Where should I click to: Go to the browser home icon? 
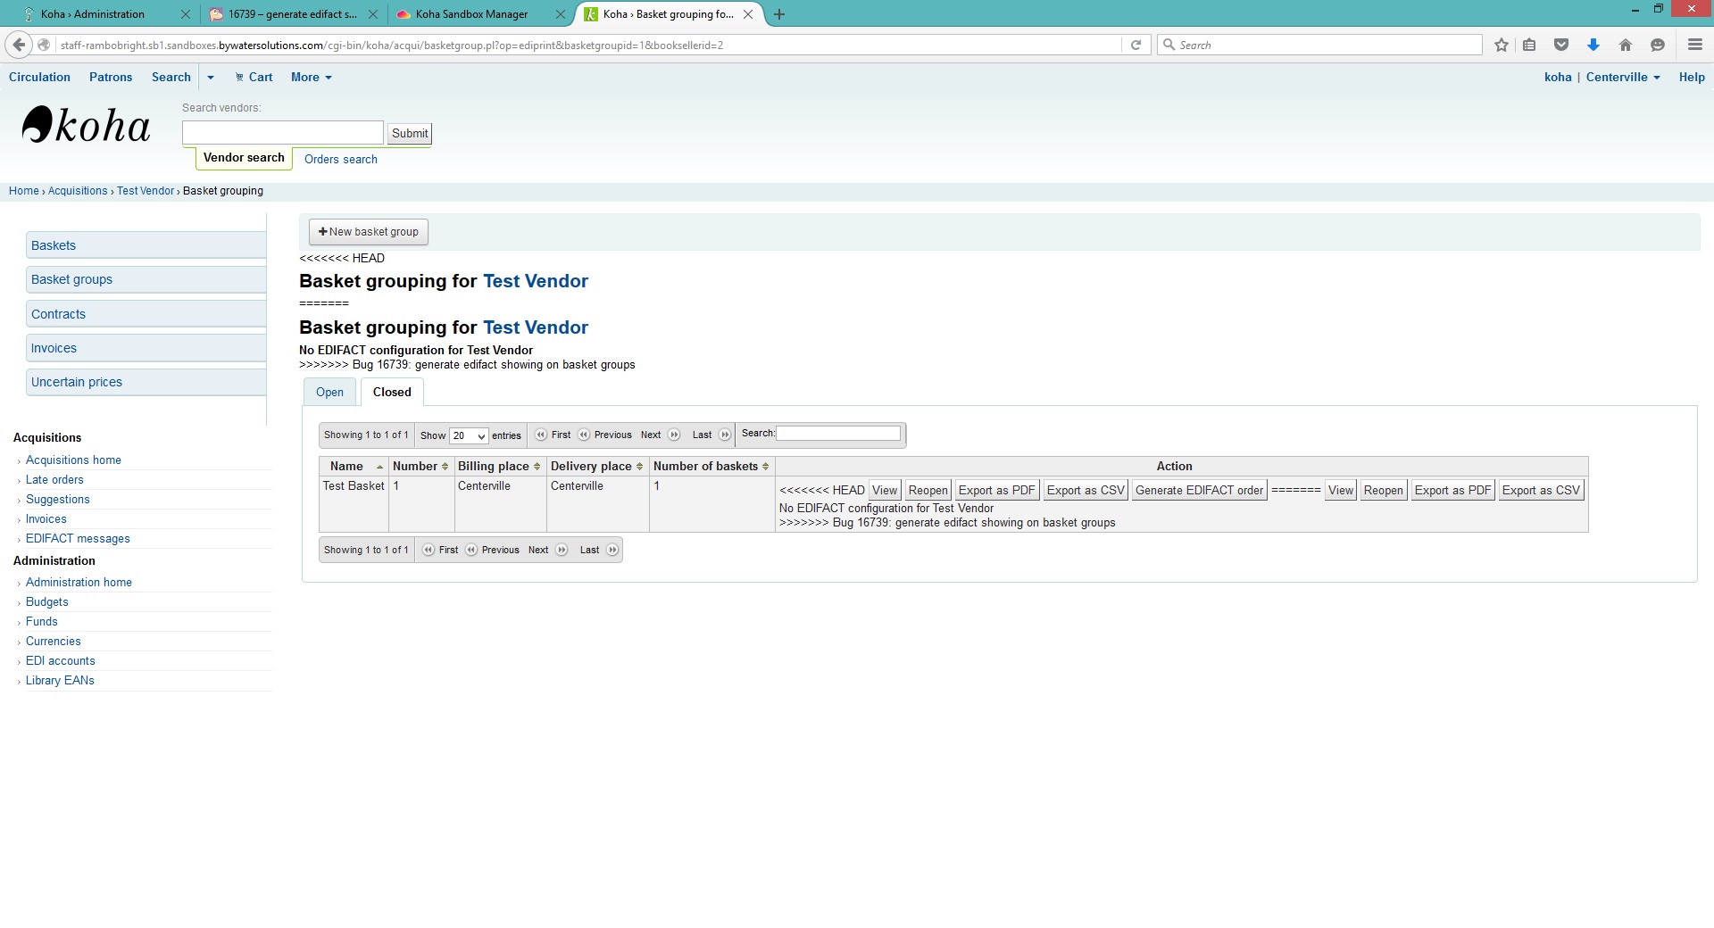[x=1626, y=45]
